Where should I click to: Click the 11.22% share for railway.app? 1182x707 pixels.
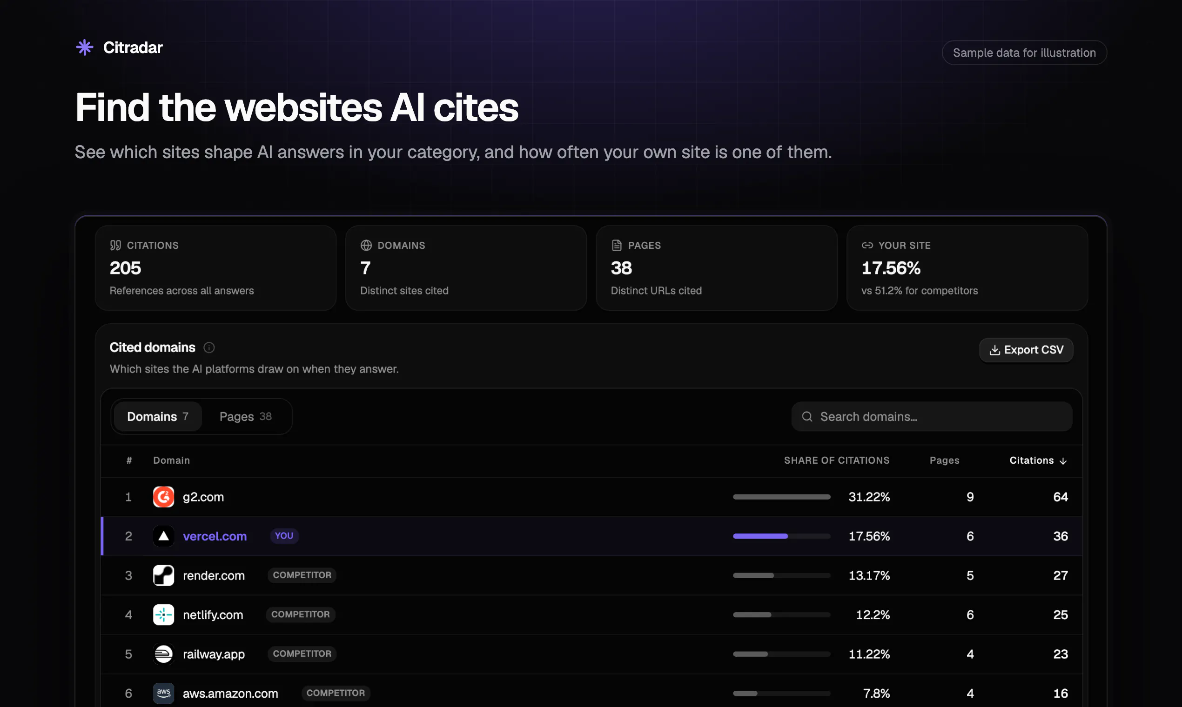[x=869, y=654]
